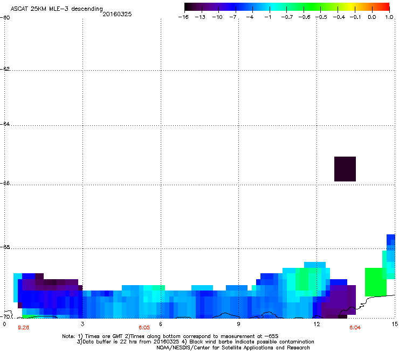Click the -0.6 color scale label
This screenshot has height=351, width=399.
(304, 17)
